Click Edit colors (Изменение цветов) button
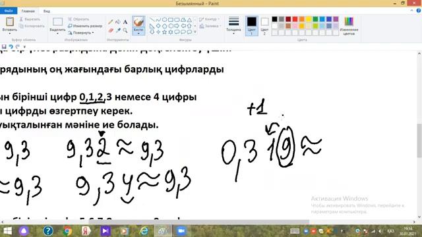The image size is (422, 237). click(349, 26)
